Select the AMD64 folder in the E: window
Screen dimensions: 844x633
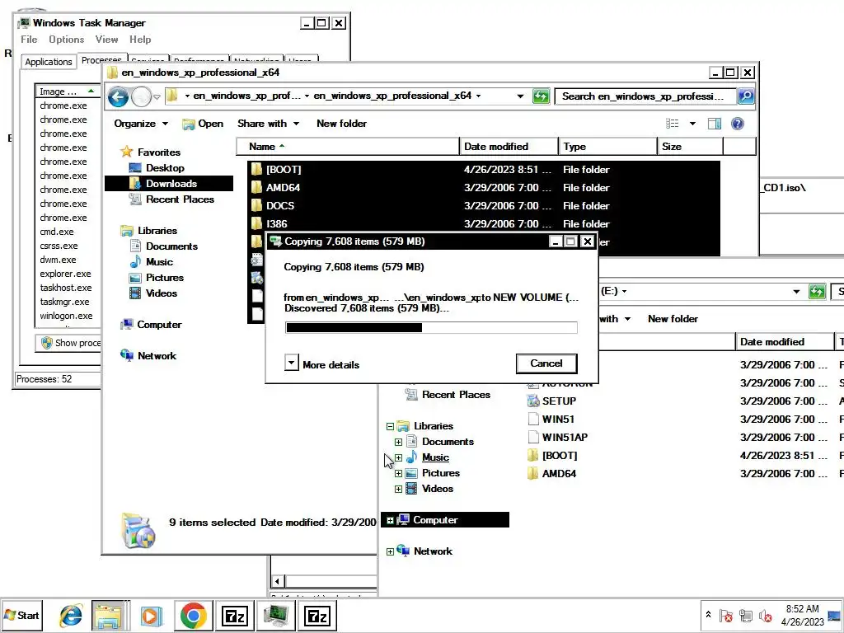[x=551, y=474]
